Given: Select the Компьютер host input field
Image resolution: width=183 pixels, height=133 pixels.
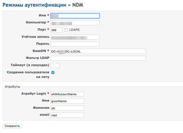Looking at the screenshot, I should point(75,23).
